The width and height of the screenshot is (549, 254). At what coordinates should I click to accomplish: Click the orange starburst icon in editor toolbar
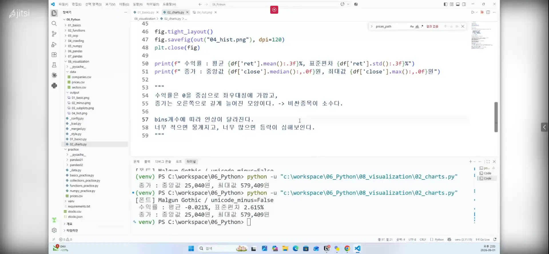[482, 12]
